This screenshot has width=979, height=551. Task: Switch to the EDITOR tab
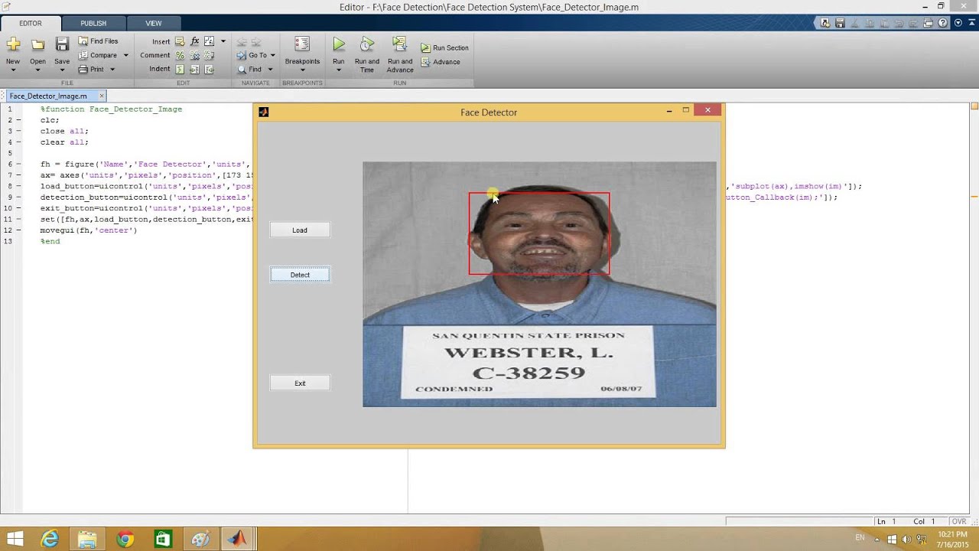(x=31, y=23)
